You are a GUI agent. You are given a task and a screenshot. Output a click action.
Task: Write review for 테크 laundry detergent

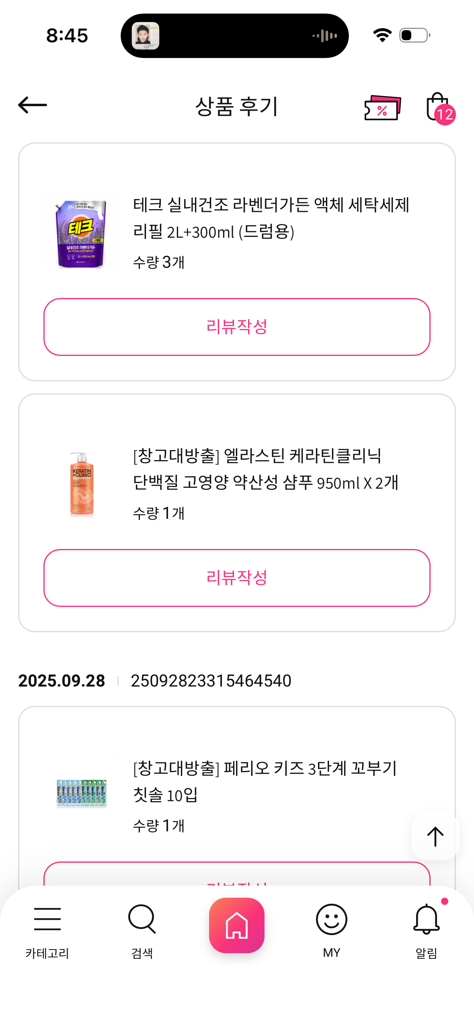[x=237, y=327]
